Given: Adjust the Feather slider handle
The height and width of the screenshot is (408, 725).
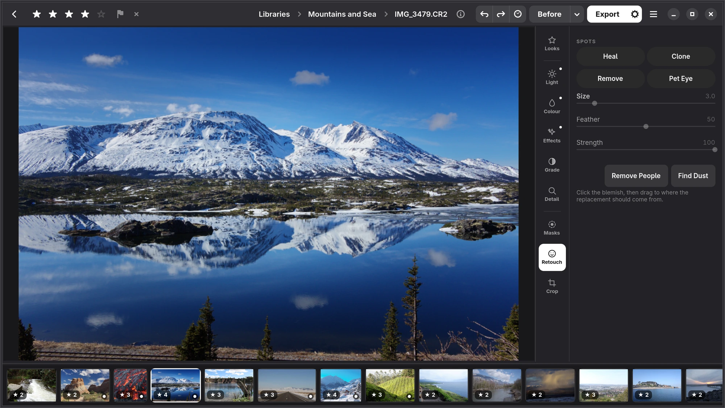Looking at the screenshot, I should [646, 127].
